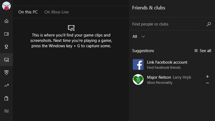The width and height of the screenshot is (215, 121).
Task: Click the Larry Hryb real name
Action: coord(182,77)
